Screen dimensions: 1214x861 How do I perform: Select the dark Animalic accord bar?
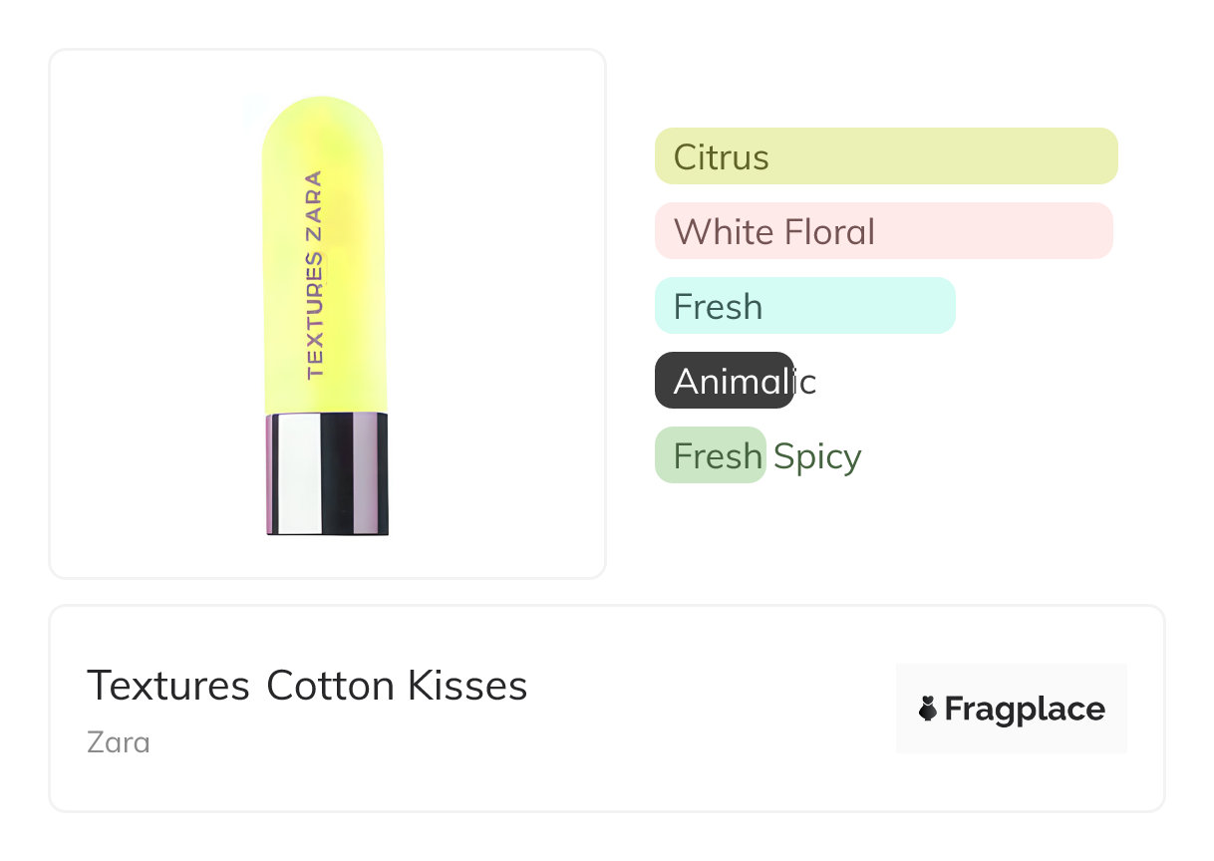[x=724, y=381]
